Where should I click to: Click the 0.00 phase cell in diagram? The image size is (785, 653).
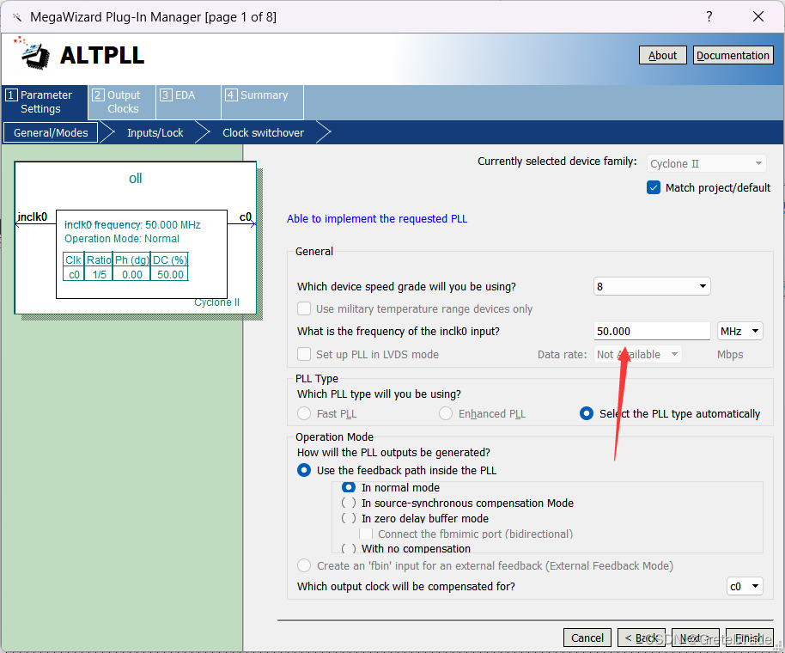[x=132, y=274]
